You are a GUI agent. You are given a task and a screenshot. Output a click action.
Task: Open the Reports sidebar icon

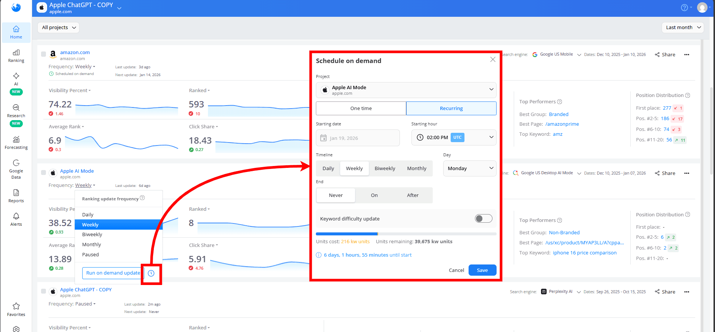tap(16, 192)
